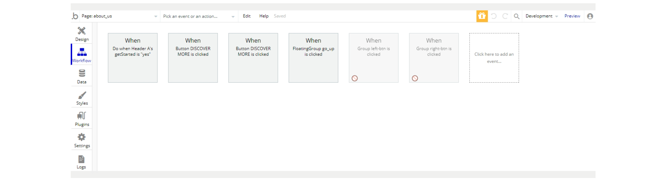Select the FloatingGroup go_up workflow event
The height and width of the screenshot is (182, 667).
pyautogui.click(x=313, y=58)
